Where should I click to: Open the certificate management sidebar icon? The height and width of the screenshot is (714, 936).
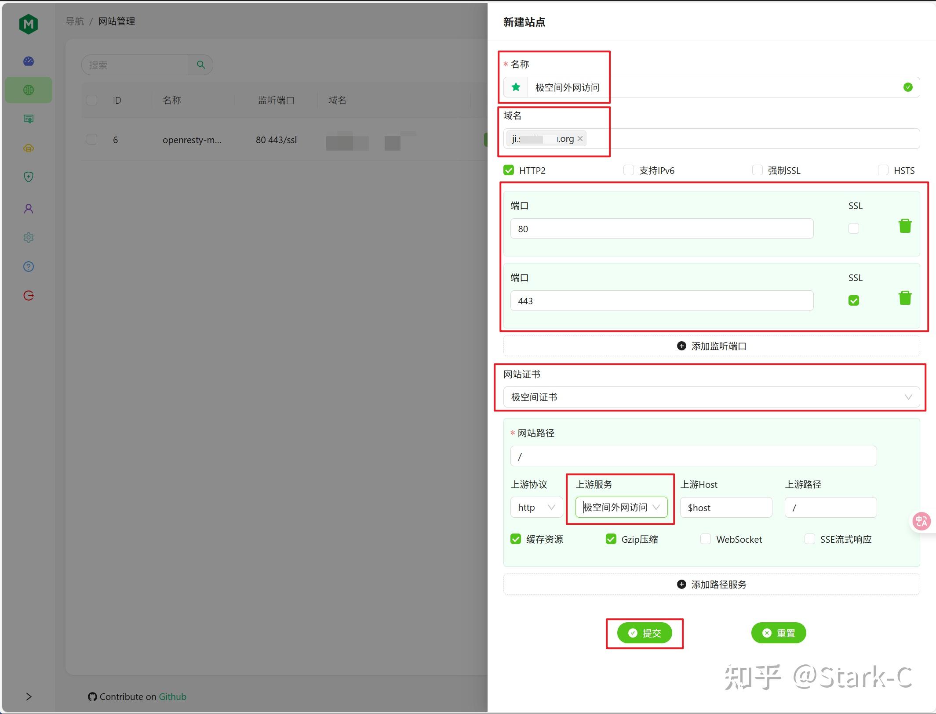[x=28, y=119]
